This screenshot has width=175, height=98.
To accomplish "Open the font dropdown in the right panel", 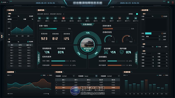I will [153, 36].
